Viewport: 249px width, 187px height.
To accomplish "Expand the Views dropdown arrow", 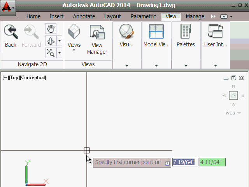I will coord(74,50).
